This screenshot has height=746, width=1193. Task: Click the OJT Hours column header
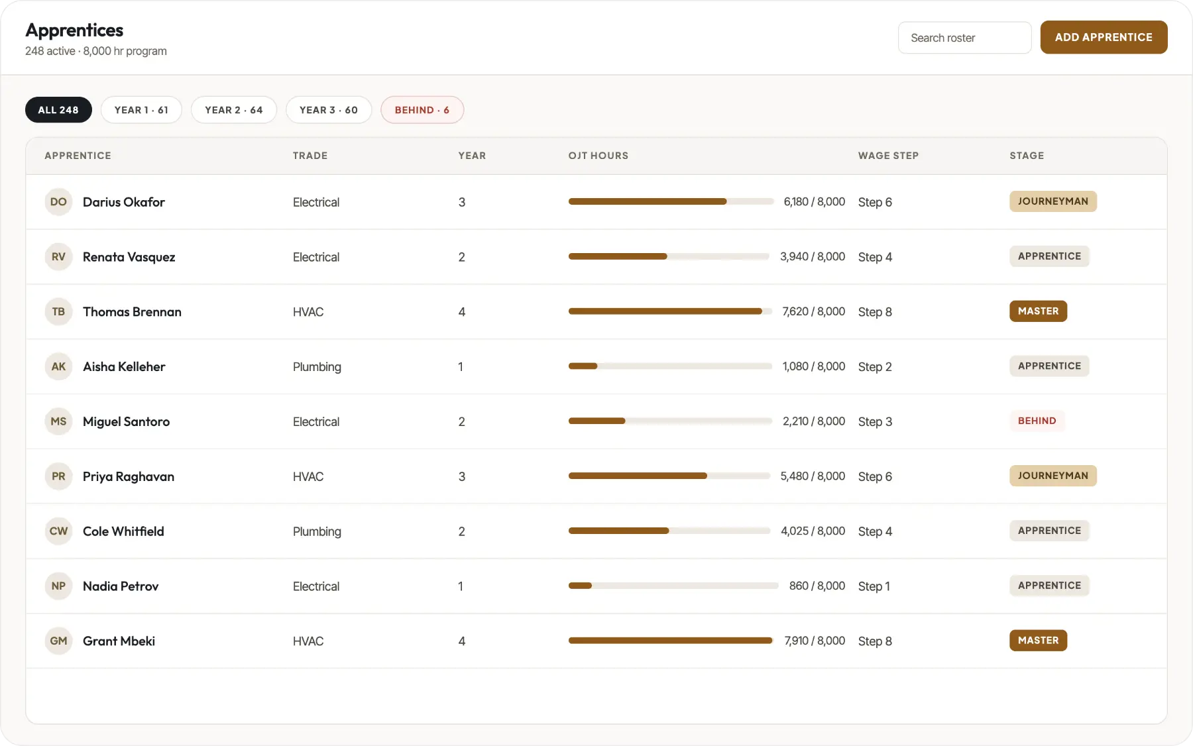[x=598, y=156]
